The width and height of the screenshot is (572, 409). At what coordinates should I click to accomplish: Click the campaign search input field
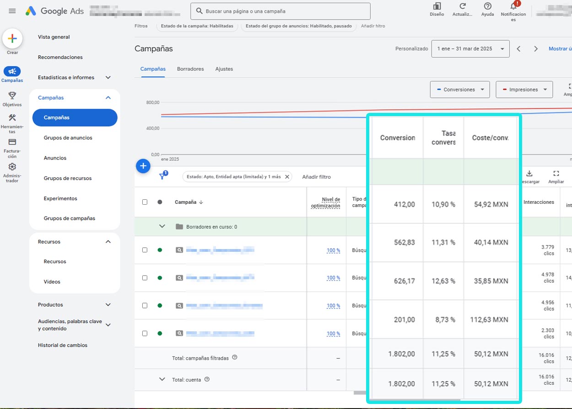(x=280, y=11)
